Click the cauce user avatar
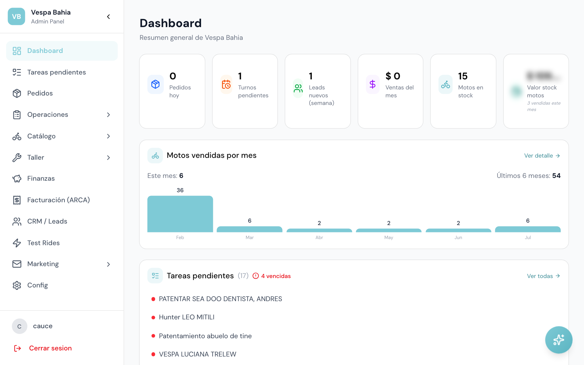 coord(19,326)
